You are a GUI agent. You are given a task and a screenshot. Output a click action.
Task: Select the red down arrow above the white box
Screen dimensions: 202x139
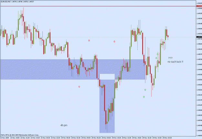[x=114, y=41]
